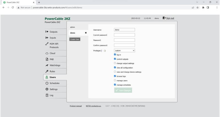Click the Inputs sidebar icon
This screenshot has width=220, height=117.
(47, 38)
